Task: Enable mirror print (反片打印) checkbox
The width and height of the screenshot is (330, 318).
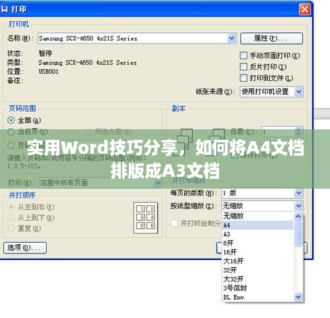Action: 244,67
